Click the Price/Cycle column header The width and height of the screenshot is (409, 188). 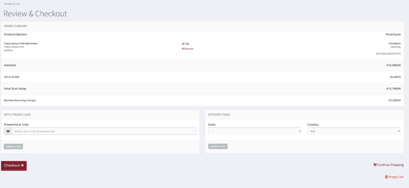393,34
